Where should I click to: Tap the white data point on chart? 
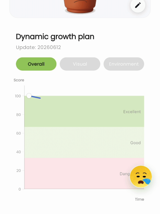(29, 96)
